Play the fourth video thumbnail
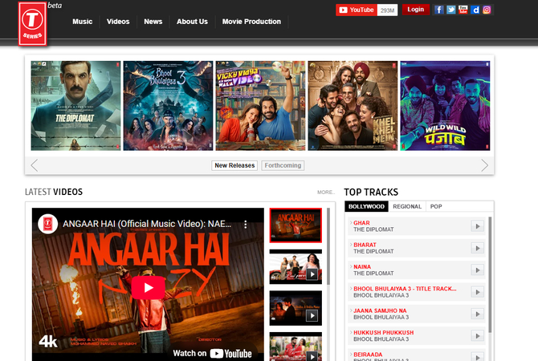 tap(295, 347)
